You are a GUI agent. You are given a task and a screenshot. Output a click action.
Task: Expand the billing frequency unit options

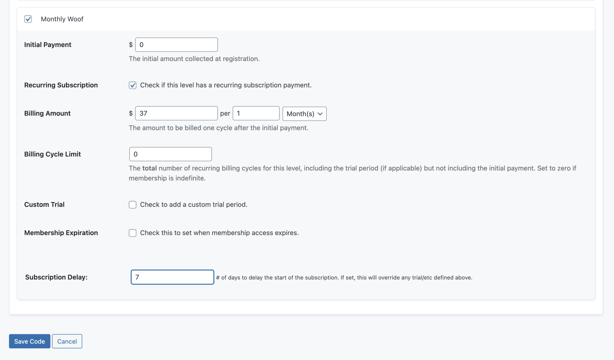pos(304,114)
